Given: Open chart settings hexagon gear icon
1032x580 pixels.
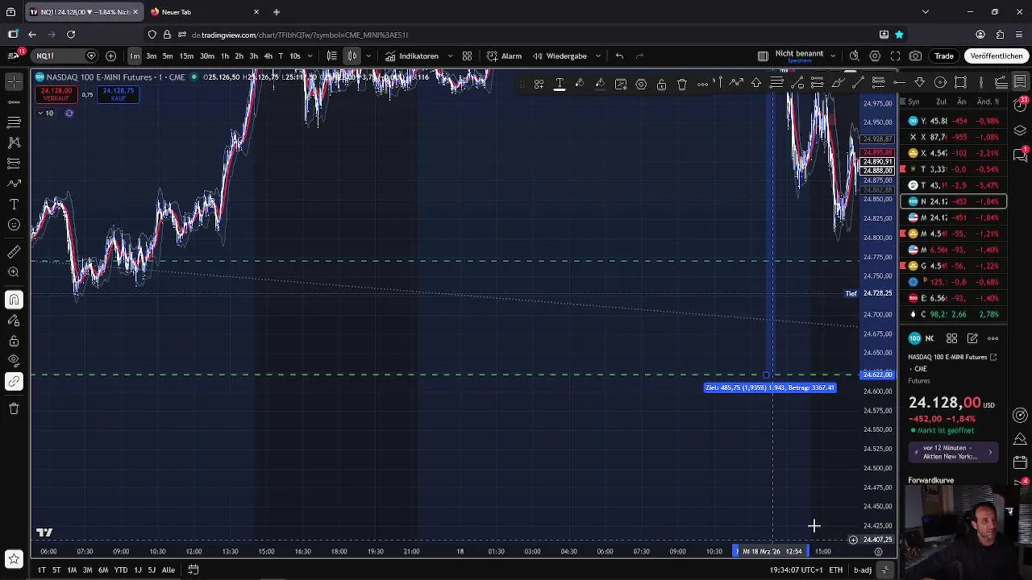Looking at the screenshot, I should coord(875,56).
